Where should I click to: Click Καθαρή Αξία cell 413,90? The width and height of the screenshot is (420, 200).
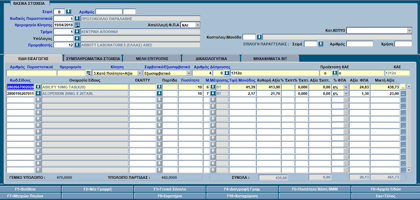(268, 87)
